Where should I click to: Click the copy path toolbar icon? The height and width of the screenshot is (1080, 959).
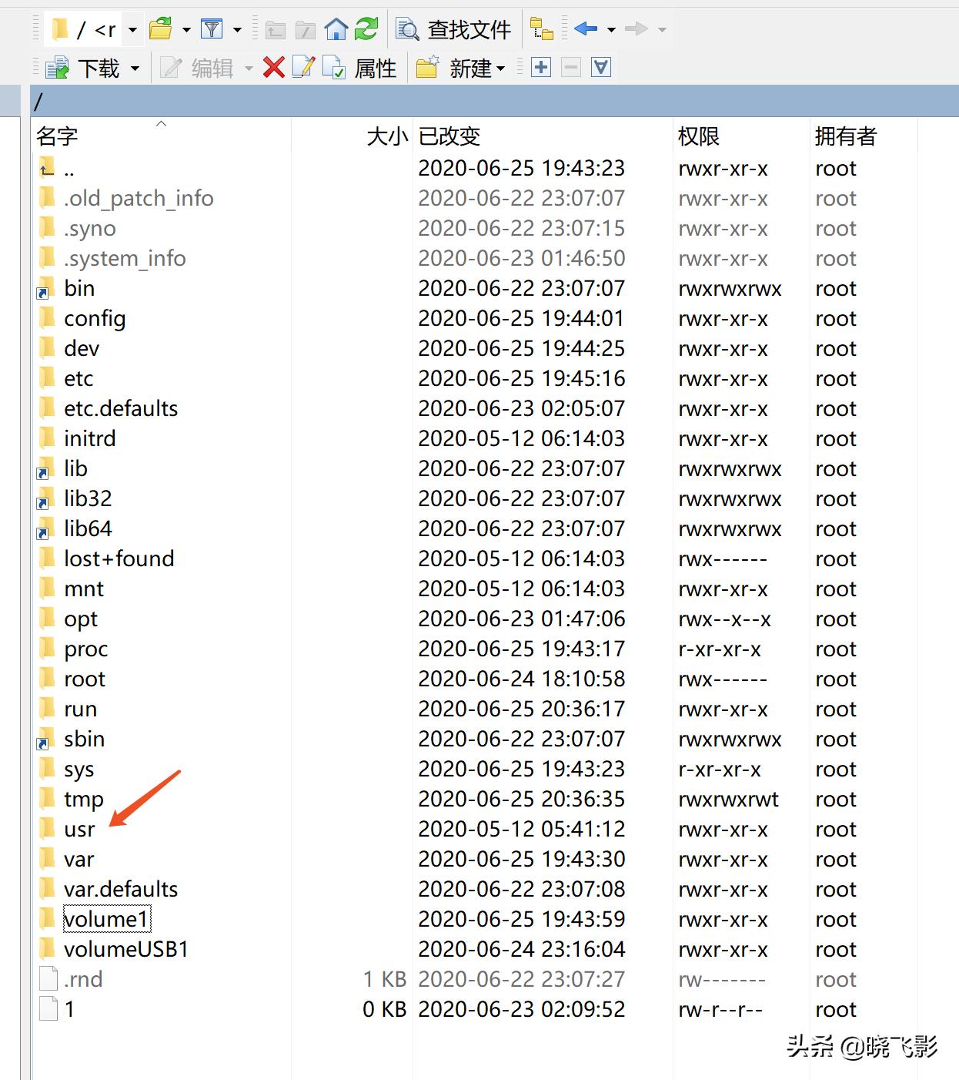coord(542,29)
